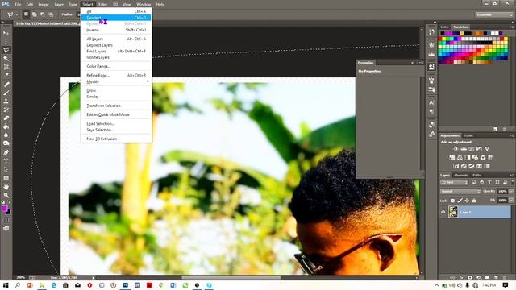Viewport: 516px width, 290px height.
Task: Toggle Lock transparent pixels in Layers panel
Action: (x=452, y=201)
